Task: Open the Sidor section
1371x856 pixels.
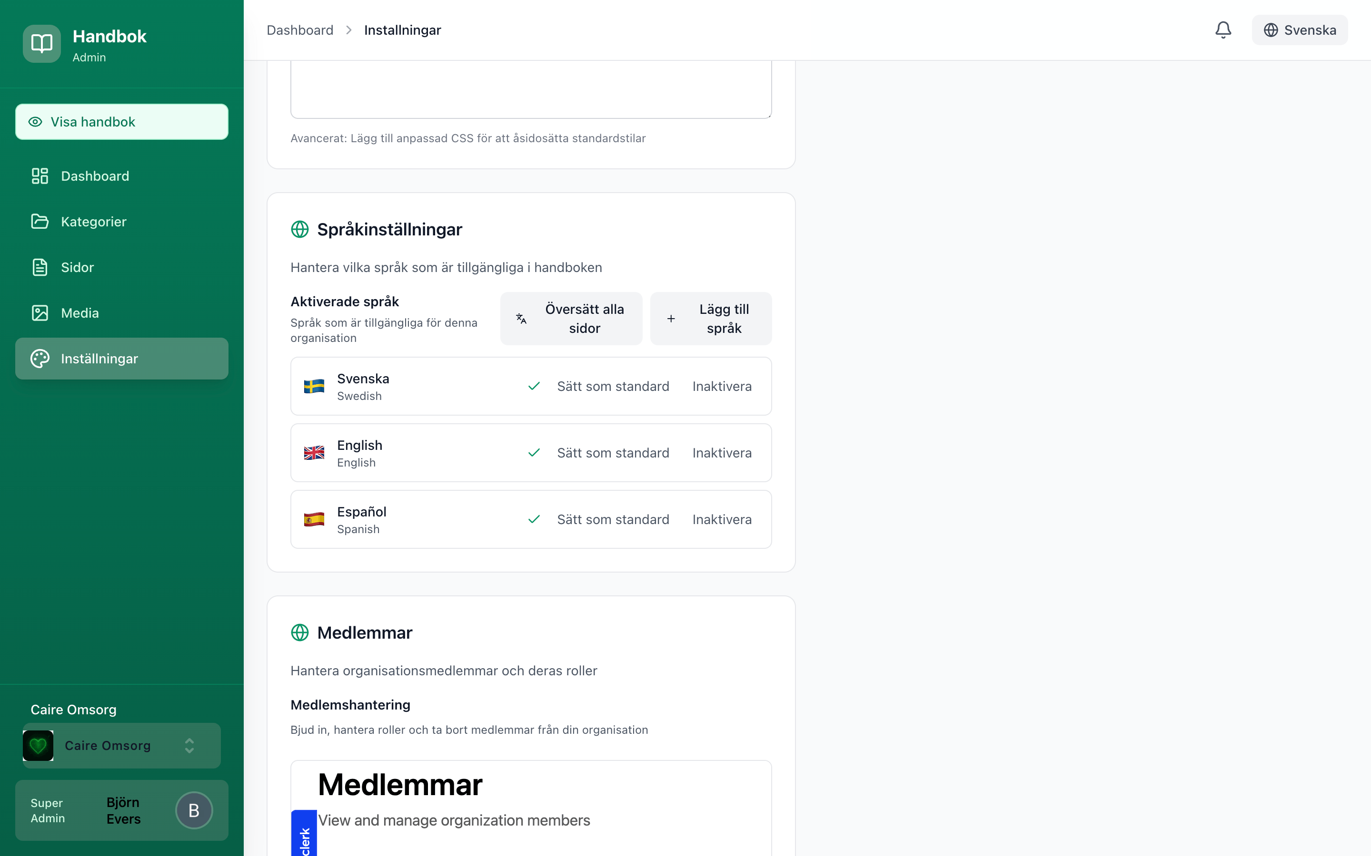Action: click(x=77, y=267)
